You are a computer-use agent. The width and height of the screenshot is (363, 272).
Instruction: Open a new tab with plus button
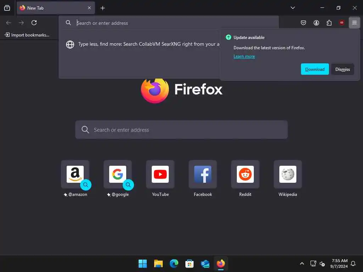102,8
